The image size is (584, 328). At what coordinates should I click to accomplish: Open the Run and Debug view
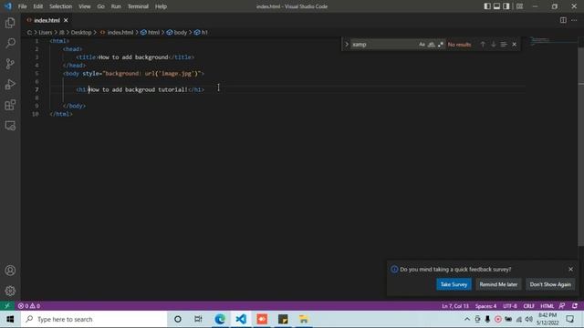point(10,85)
